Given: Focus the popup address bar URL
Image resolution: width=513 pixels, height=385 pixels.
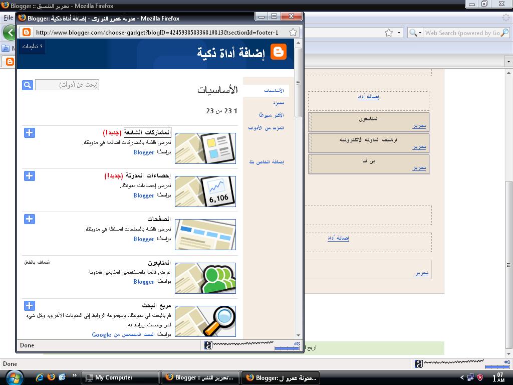Looking at the screenshot, I should pyautogui.click(x=157, y=33).
